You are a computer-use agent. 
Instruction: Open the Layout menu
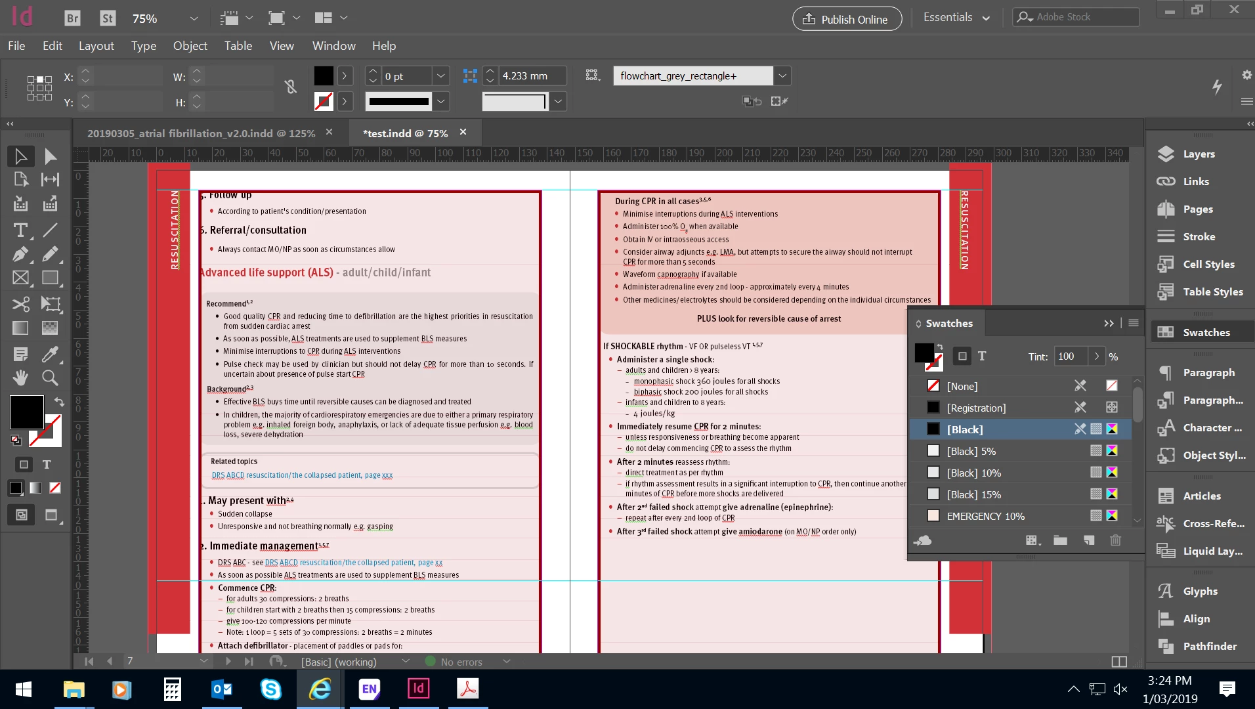point(96,45)
